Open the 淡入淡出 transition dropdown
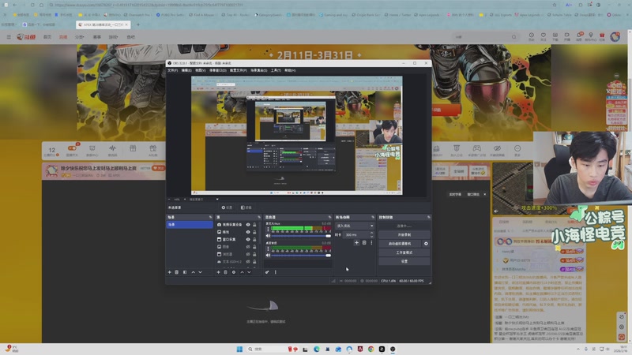 pyautogui.click(x=355, y=226)
